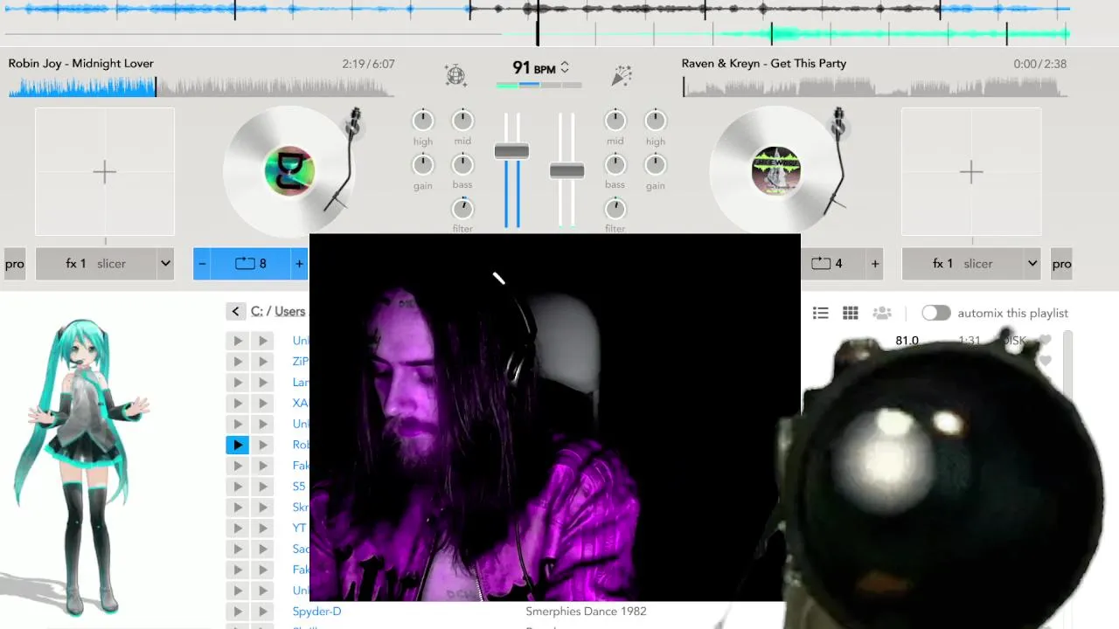The image size is (1119, 629).
Task: Enable left deck fx 1 slicer
Action: [x=96, y=263]
